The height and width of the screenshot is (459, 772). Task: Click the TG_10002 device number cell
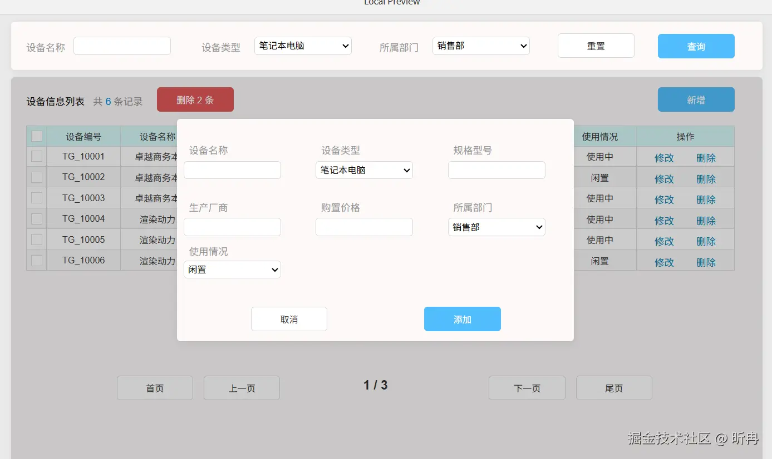pos(83,177)
